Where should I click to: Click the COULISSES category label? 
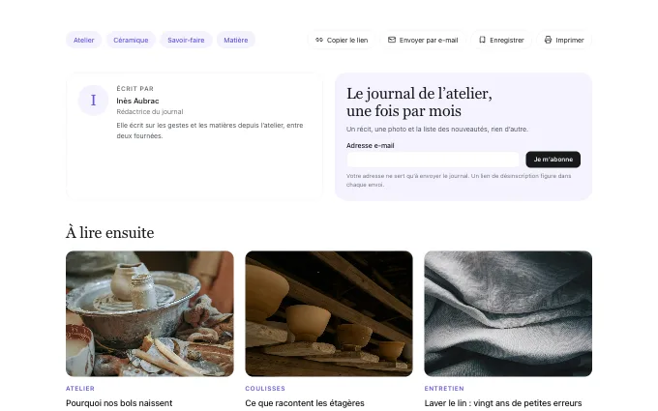click(x=265, y=389)
